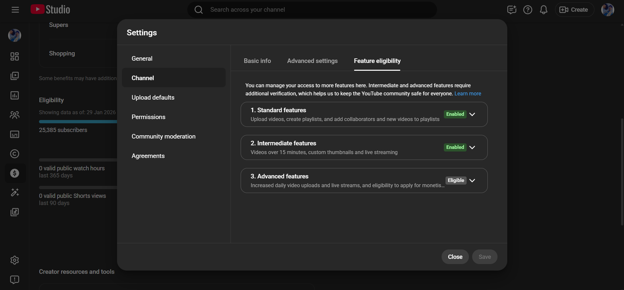
Task: Click the Close button in Settings
Action: click(x=455, y=257)
